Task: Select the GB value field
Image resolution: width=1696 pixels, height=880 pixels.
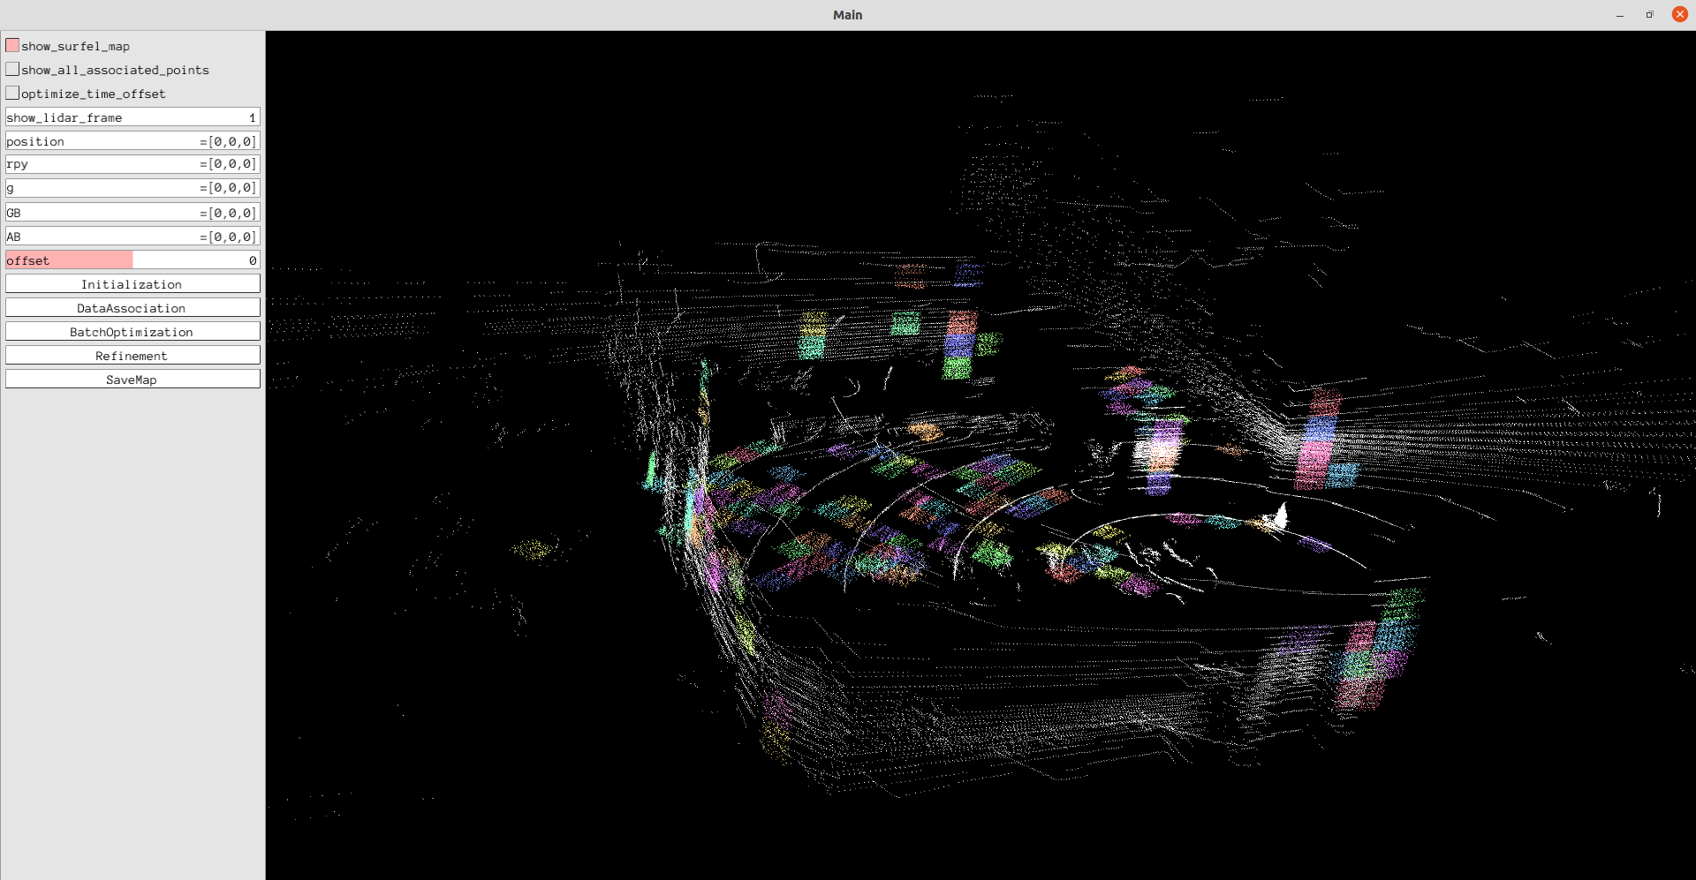Action: (132, 213)
